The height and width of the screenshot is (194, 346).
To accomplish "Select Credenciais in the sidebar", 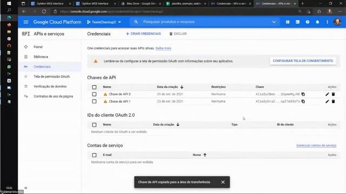I will point(42,67).
